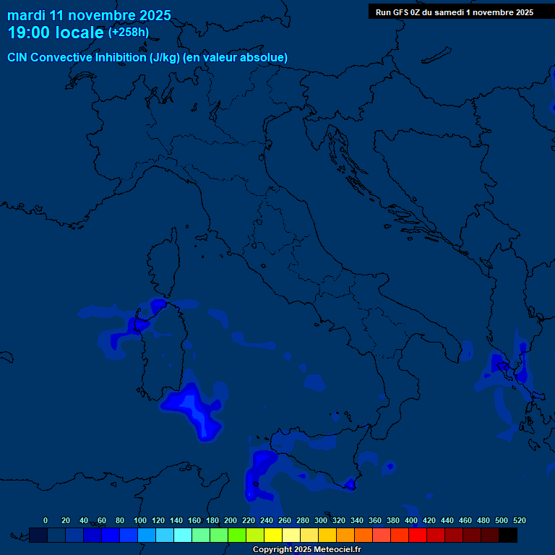Click the '0' value label on the scale
Screen dimensions: 555x555
(x=46, y=520)
